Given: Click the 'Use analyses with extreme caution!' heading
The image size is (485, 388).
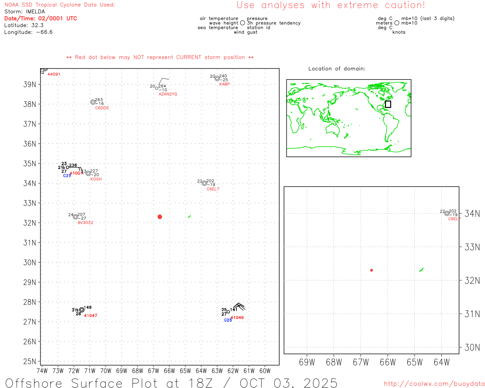Looking at the screenshot, I should [x=330, y=5].
